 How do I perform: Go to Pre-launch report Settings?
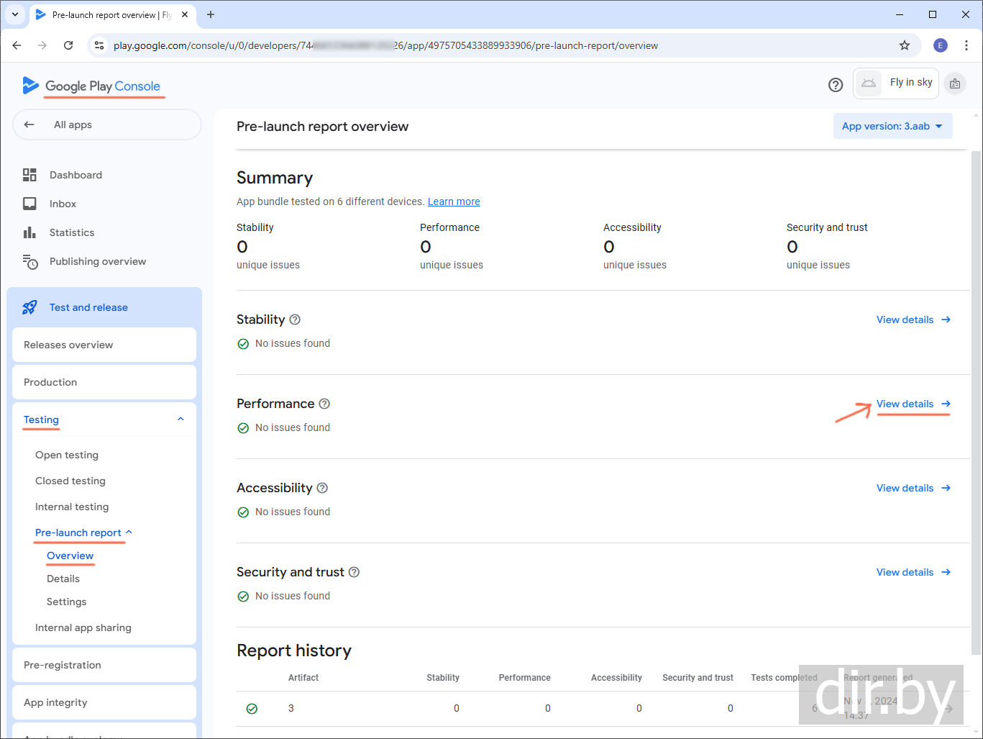(66, 602)
